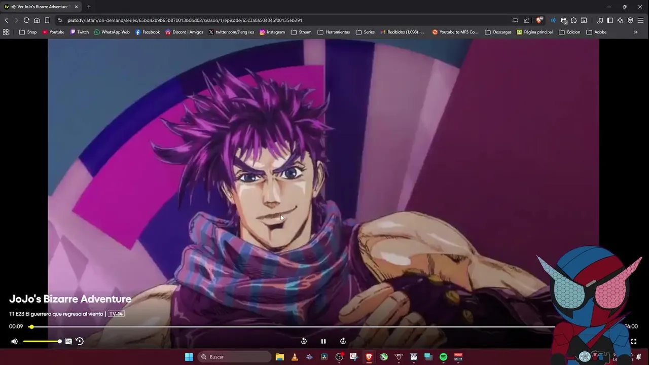Open the media music note control
The width and height of the screenshot is (649, 365).
600,20
